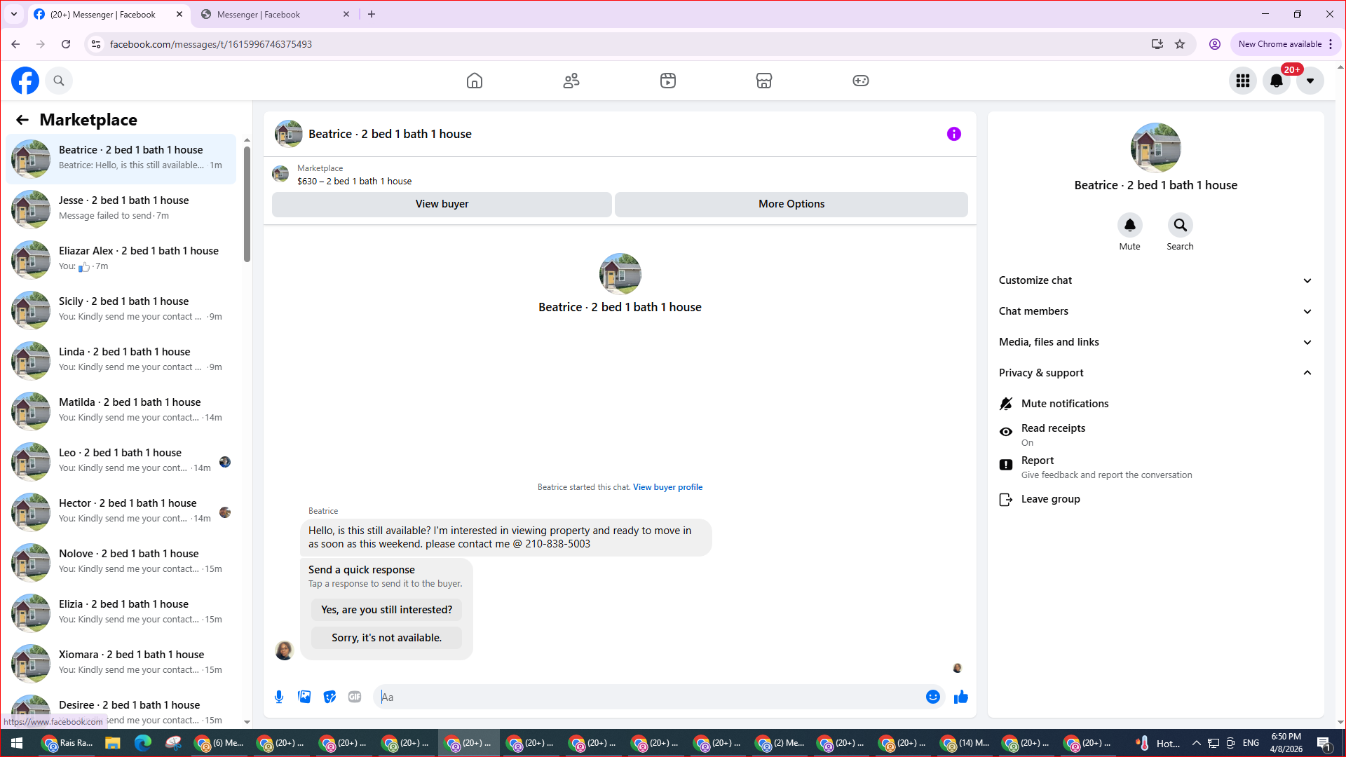The height and width of the screenshot is (757, 1346).
Task: Switch to second Messenger browser tab
Action: click(x=259, y=14)
